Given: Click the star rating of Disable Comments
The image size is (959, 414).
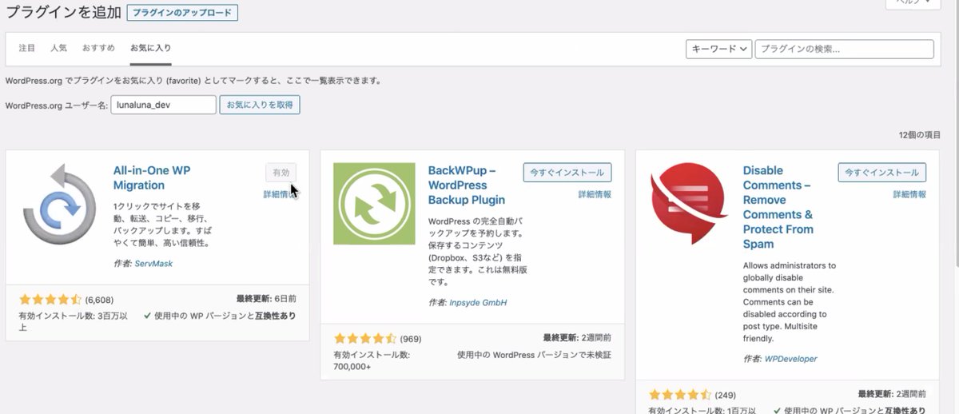Looking at the screenshot, I should tap(679, 395).
